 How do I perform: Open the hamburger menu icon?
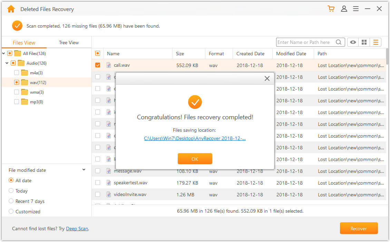(x=356, y=9)
